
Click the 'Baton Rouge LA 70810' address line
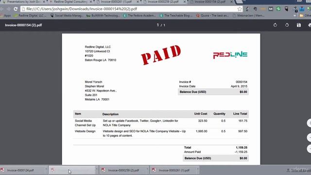101,60
